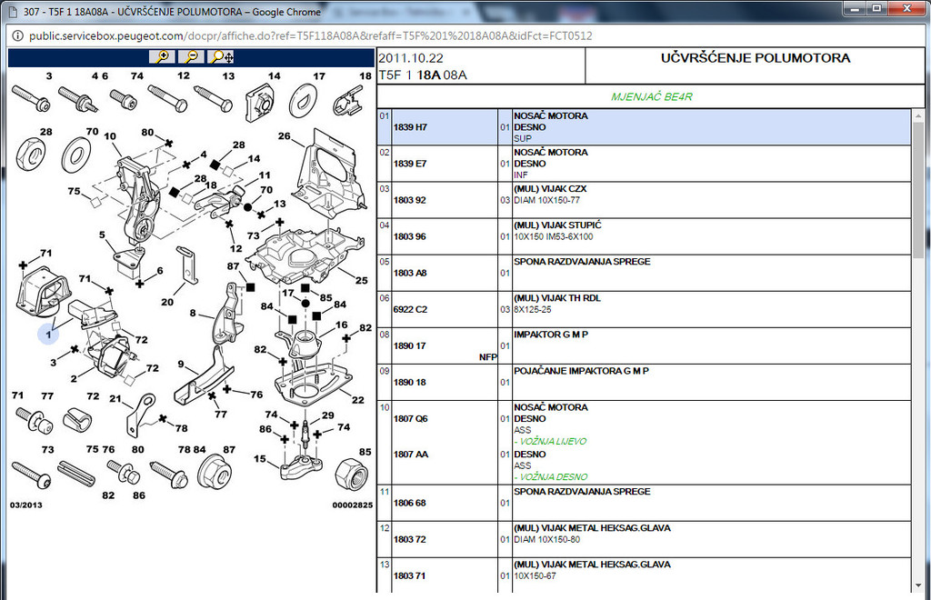Click the NFP marker in row 08
931x600 pixels.
[x=488, y=357]
